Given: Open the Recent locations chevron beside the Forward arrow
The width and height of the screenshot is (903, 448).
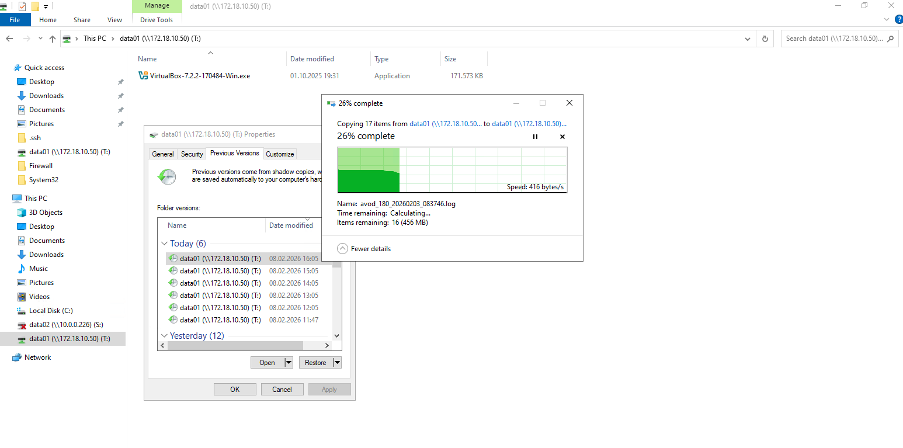Looking at the screenshot, I should click(x=40, y=39).
